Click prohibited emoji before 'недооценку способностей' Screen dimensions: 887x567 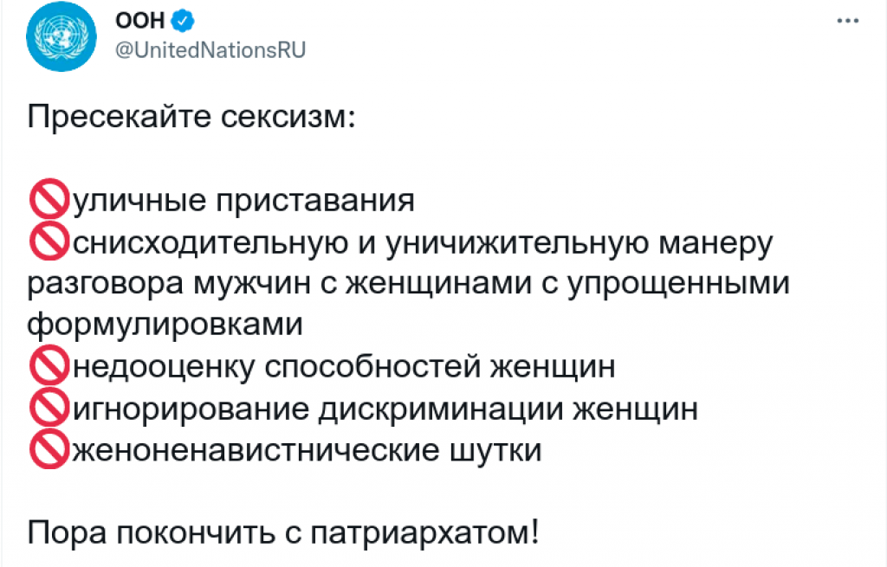(x=49, y=364)
